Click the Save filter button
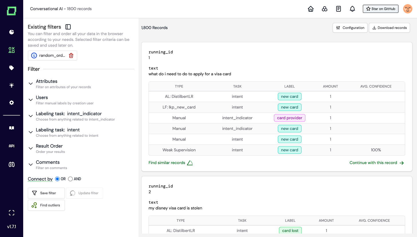The image size is (417, 237). point(46,193)
